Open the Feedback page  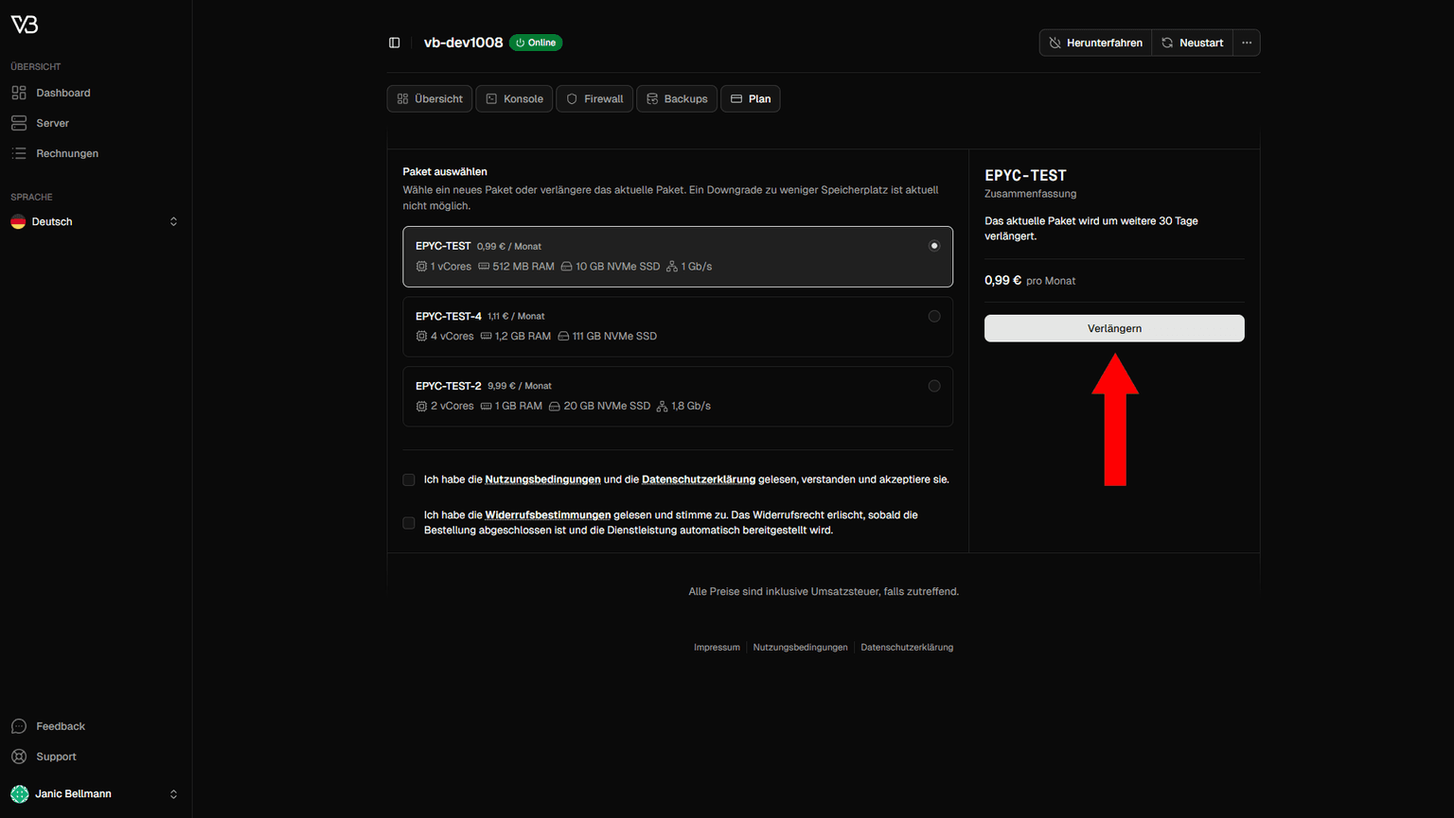60,726
